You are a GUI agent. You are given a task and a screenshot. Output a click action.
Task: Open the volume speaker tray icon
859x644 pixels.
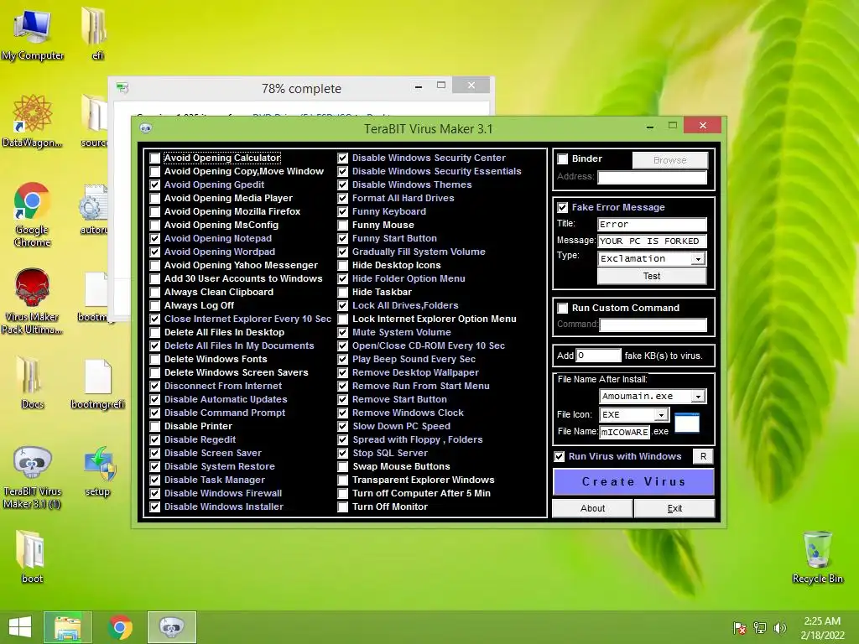[779, 628]
